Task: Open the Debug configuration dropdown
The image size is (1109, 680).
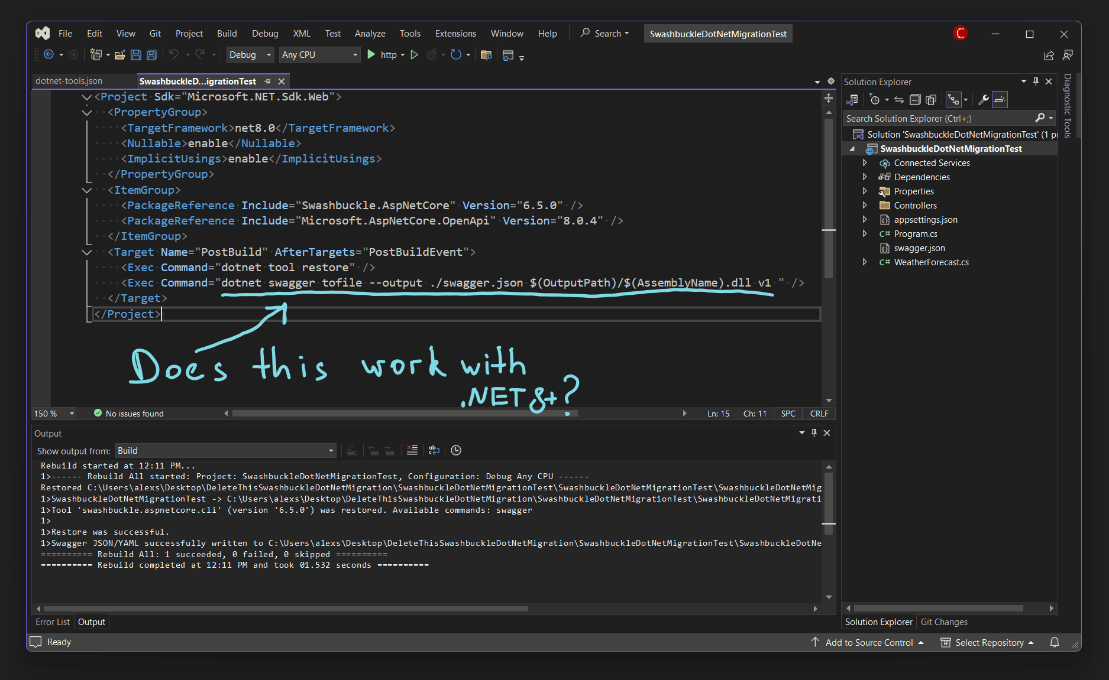Action: coord(250,55)
